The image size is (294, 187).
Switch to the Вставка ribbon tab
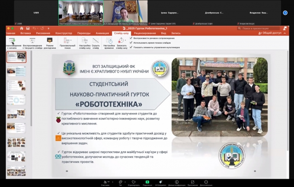tap(26, 33)
